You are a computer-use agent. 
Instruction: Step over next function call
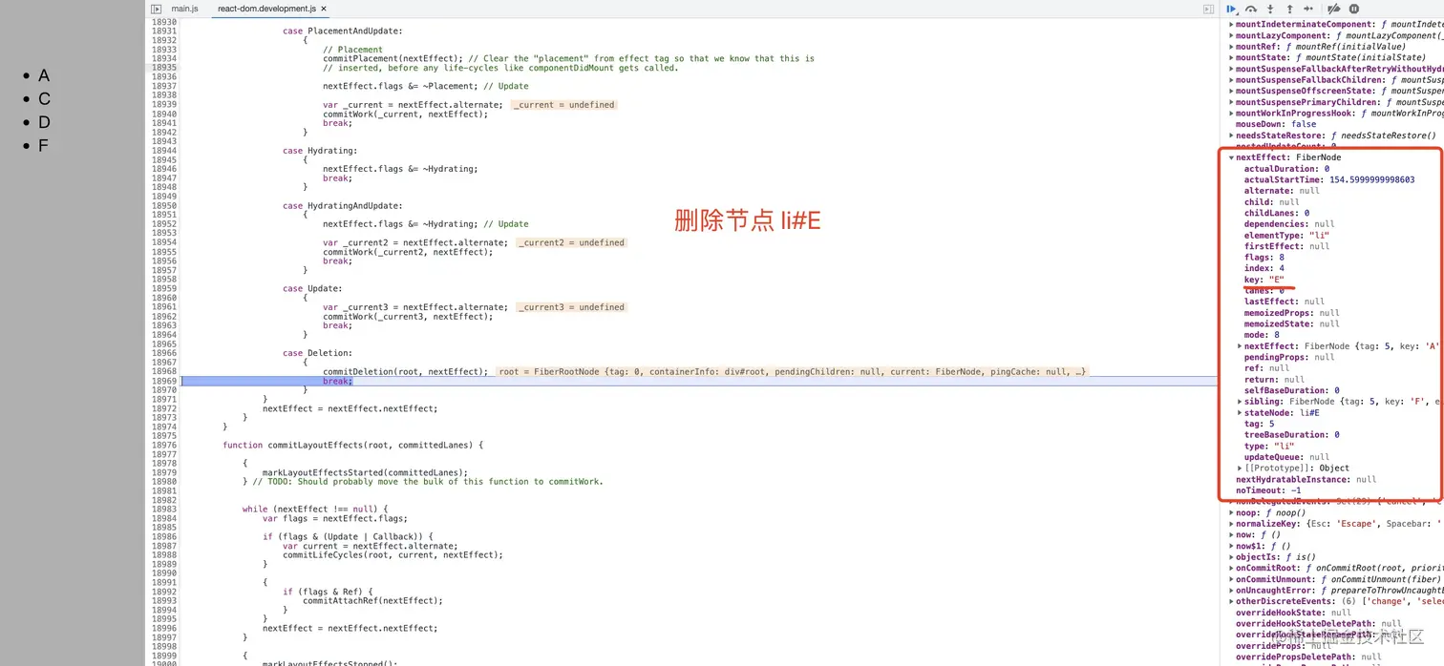(x=1251, y=9)
